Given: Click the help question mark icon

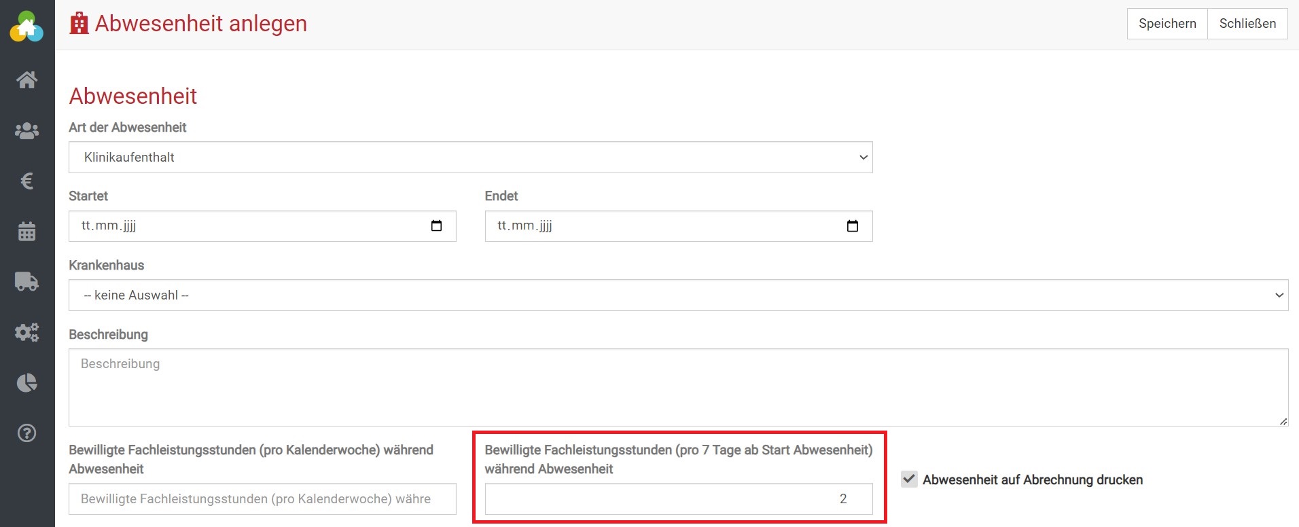Looking at the screenshot, I should coord(26,433).
